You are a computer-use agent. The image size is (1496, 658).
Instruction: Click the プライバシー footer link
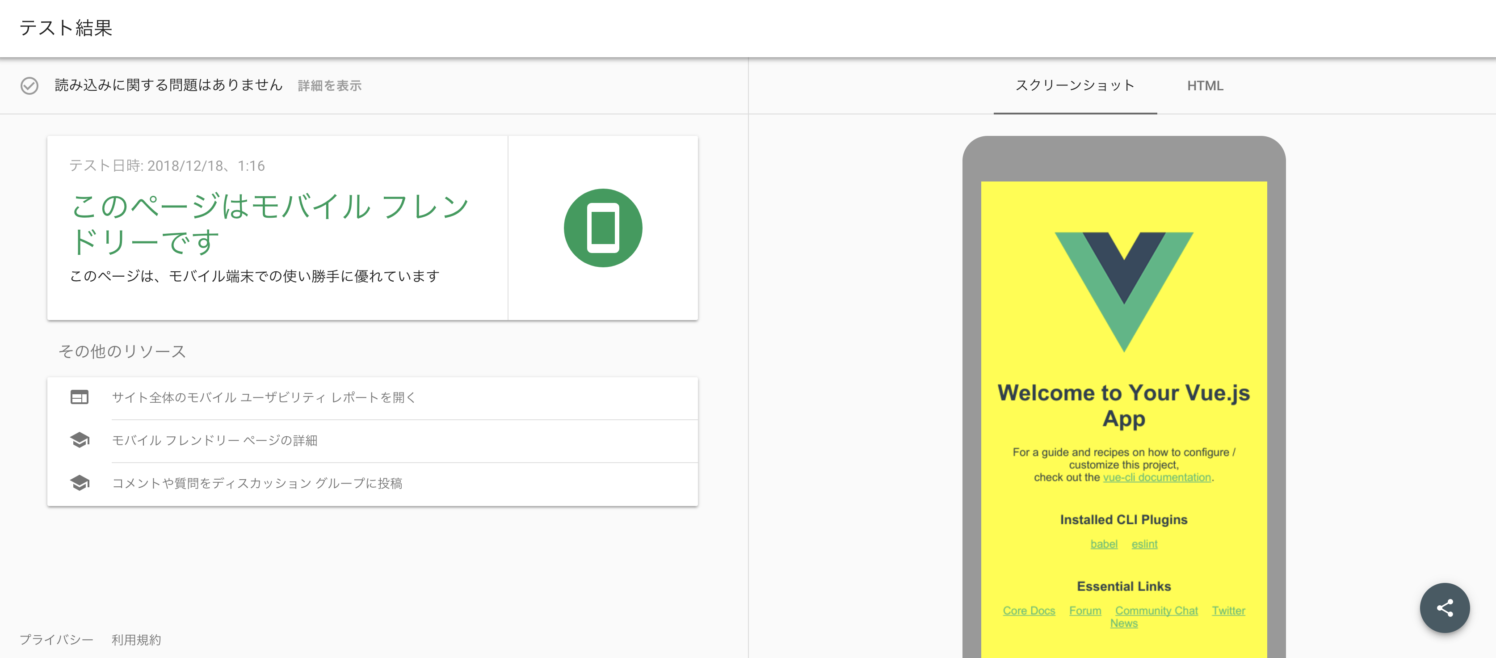tap(56, 639)
